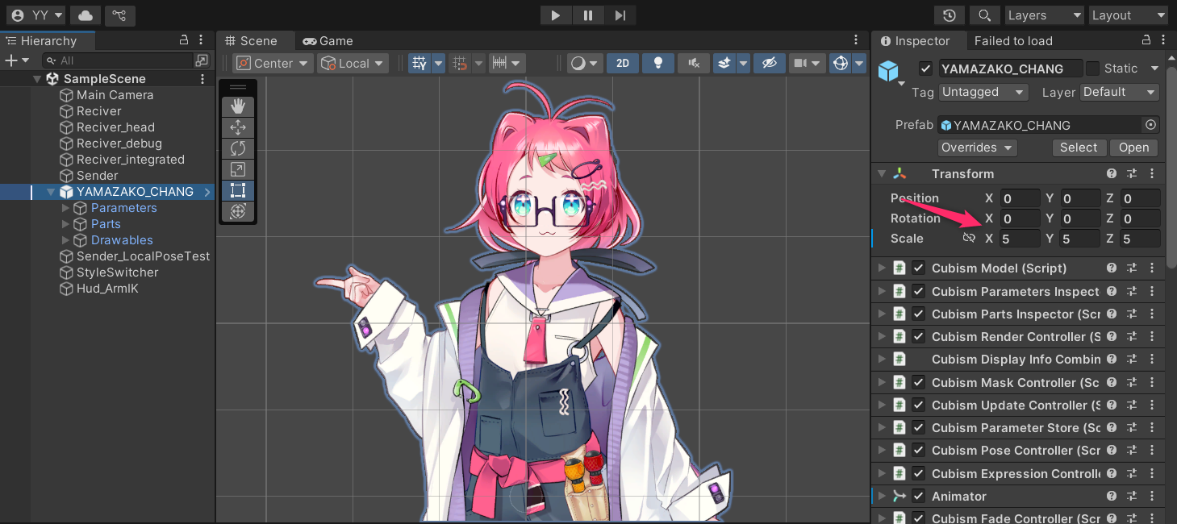This screenshot has height=524, width=1177.
Task: Open the Tag Untagged dropdown
Action: (x=983, y=92)
